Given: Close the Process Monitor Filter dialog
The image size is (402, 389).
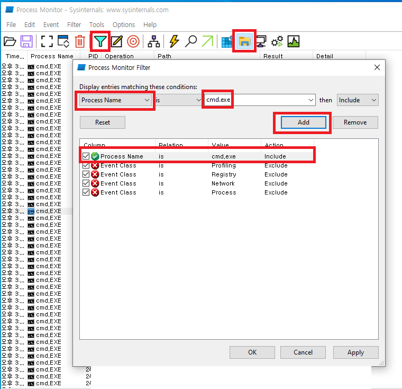Looking at the screenshot, I should coord(377,68).
